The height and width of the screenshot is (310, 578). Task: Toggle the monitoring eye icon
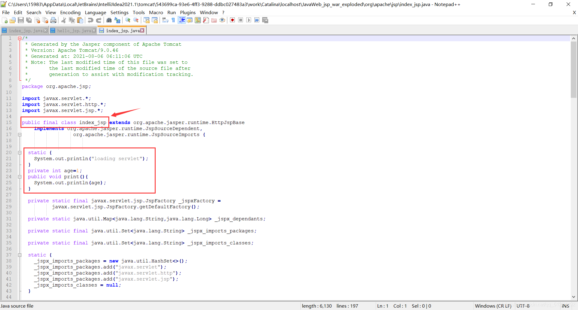[x=222, y=20]
